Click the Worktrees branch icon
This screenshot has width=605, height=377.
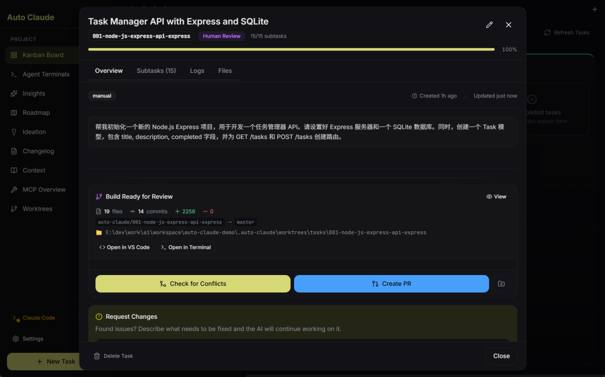click(x=14, y=209)
